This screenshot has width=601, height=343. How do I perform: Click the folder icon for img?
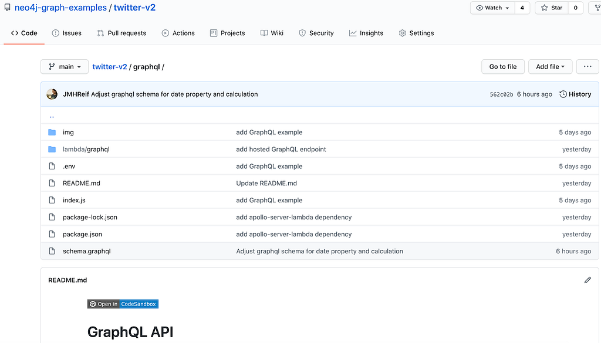pyautogui.click(x=52, y=133)
